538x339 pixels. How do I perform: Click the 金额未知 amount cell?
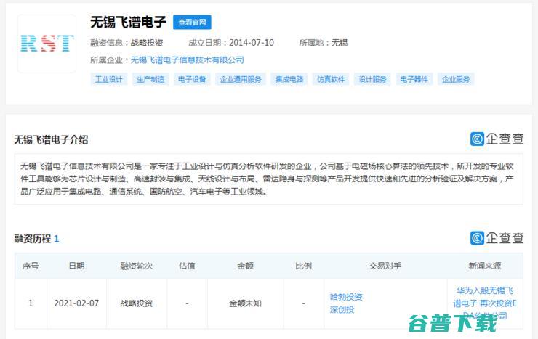(245, 303)
